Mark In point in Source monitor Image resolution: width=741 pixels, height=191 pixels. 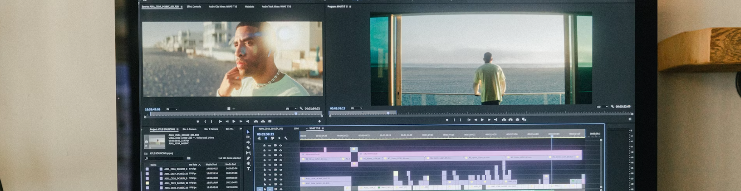pos(205,121)
